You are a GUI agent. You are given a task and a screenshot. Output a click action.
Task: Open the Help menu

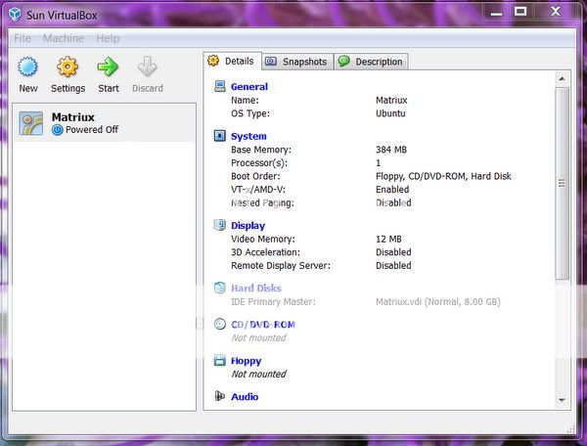(108, 38)
